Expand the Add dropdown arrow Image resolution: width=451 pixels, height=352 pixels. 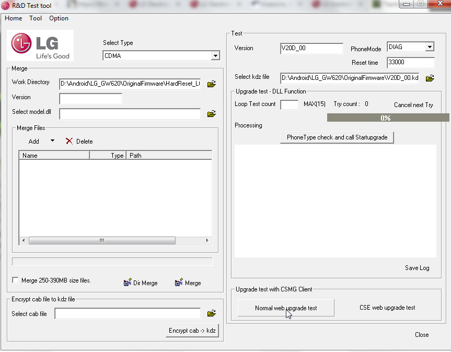(x=52, y=141)
